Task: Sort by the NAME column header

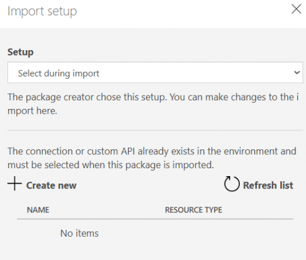Action: coord(38,210)
